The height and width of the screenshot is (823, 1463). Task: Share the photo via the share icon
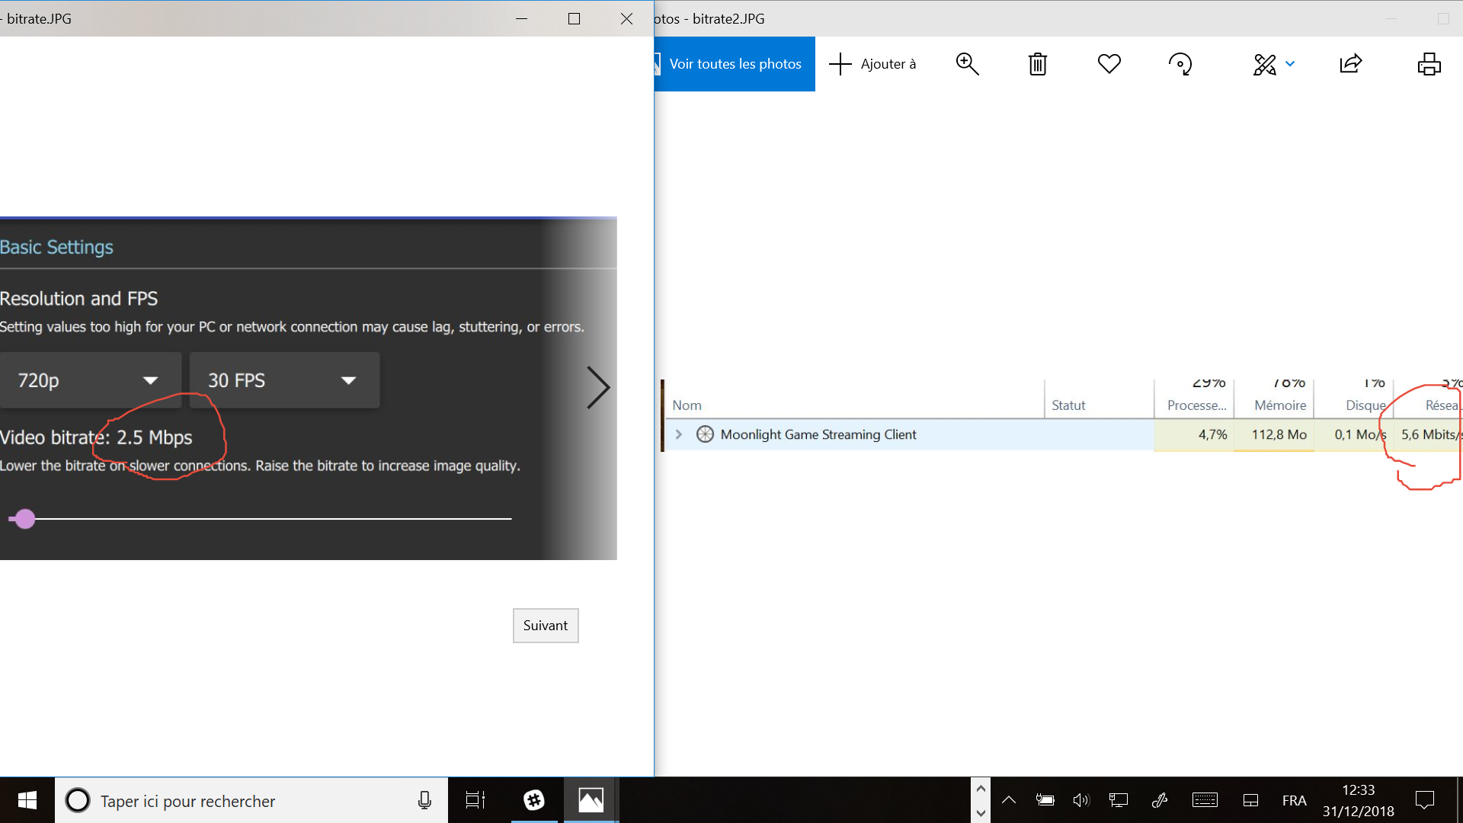click(1350, 64)
